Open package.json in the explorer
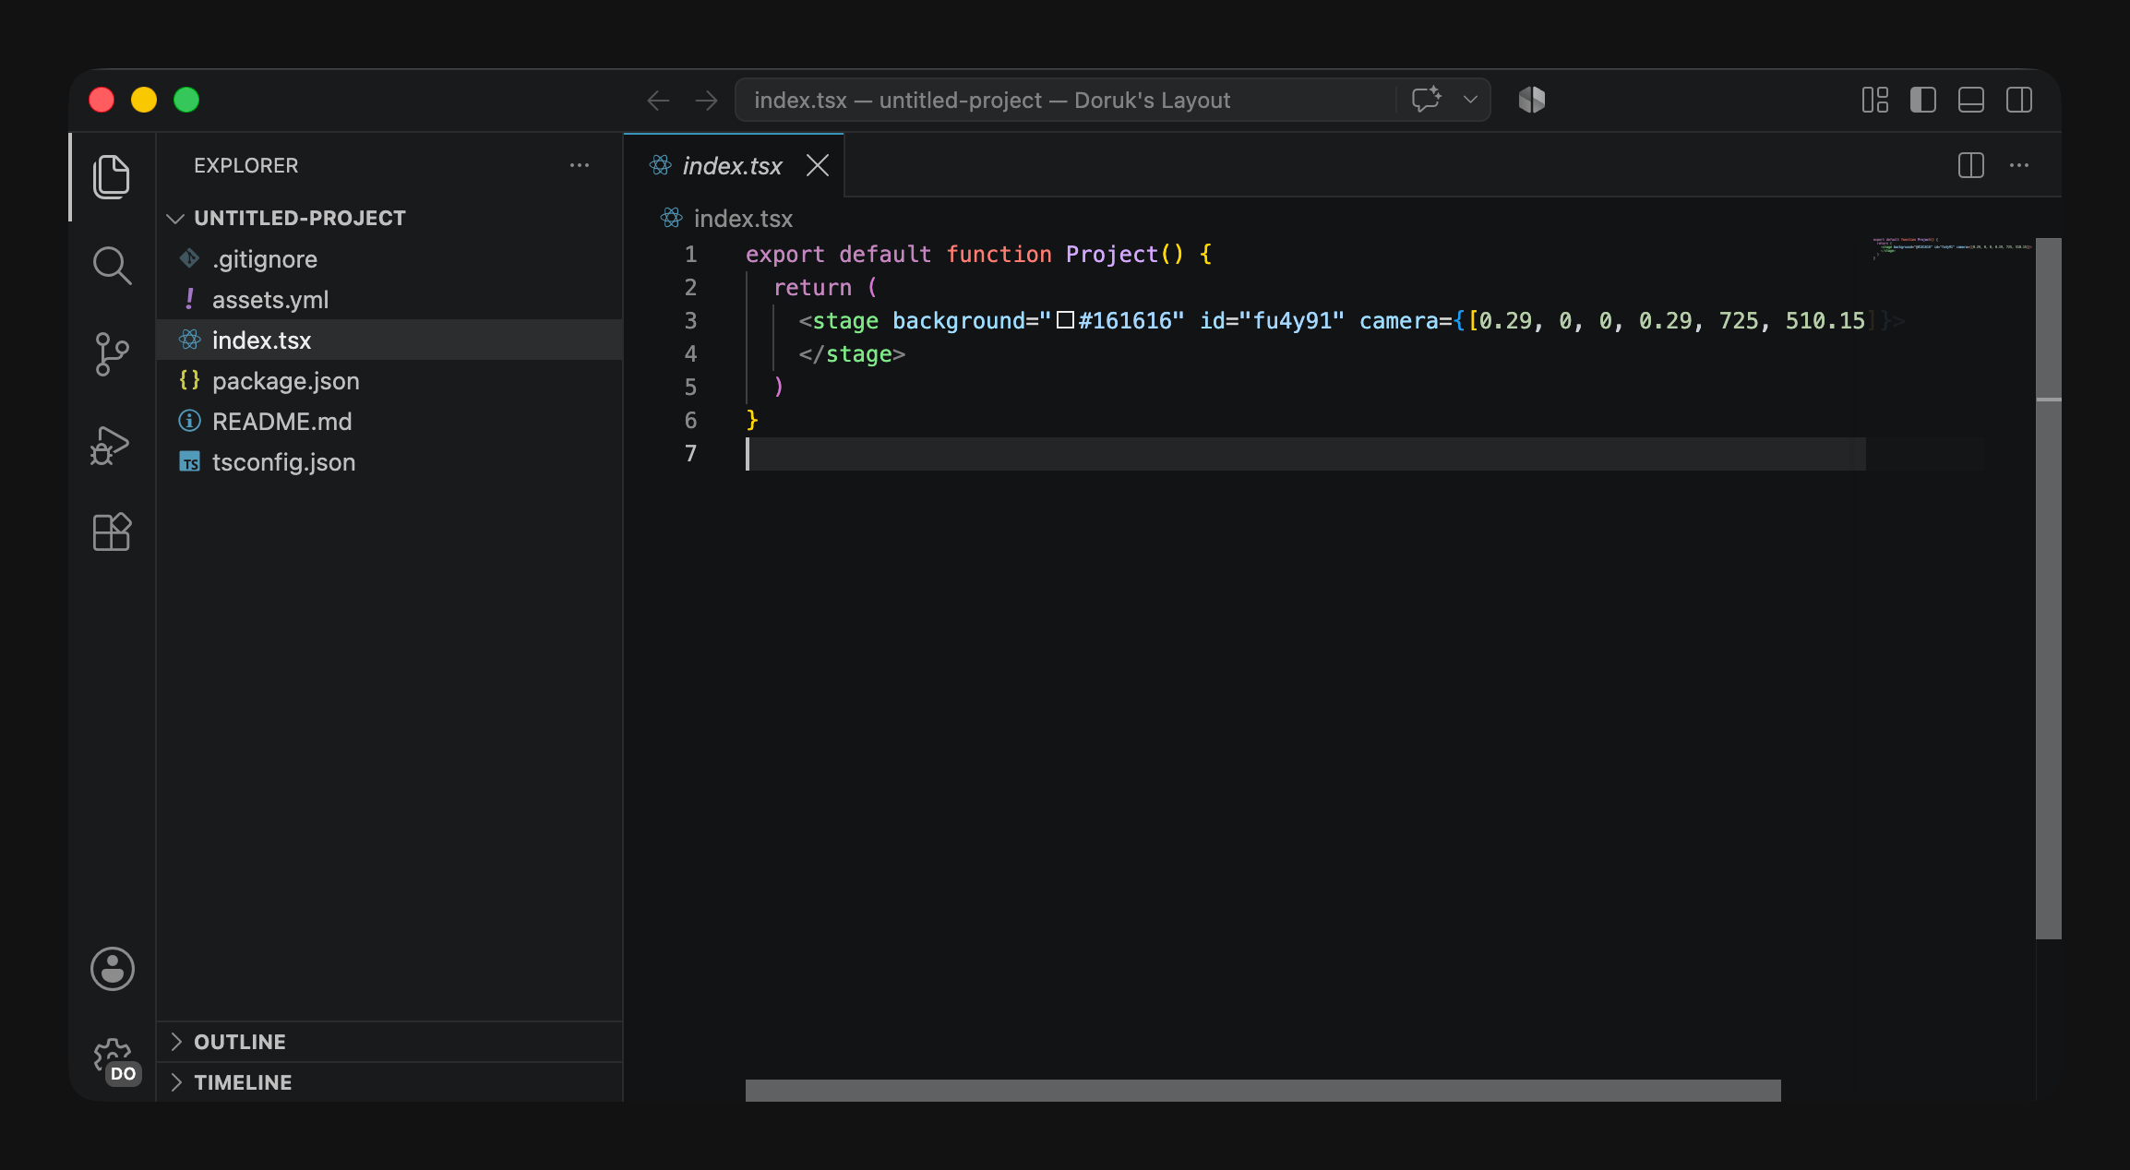This screenshot has height=1170, width=2130. click(389, 381)
